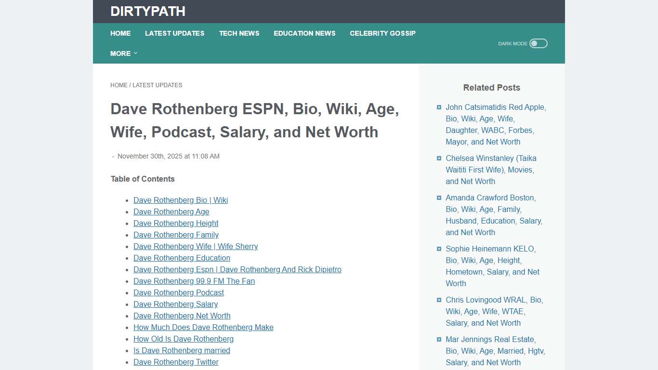Click the square icon beside Amanda Crawford post
Screen dimensions: 658x370
tap(439, 198)
